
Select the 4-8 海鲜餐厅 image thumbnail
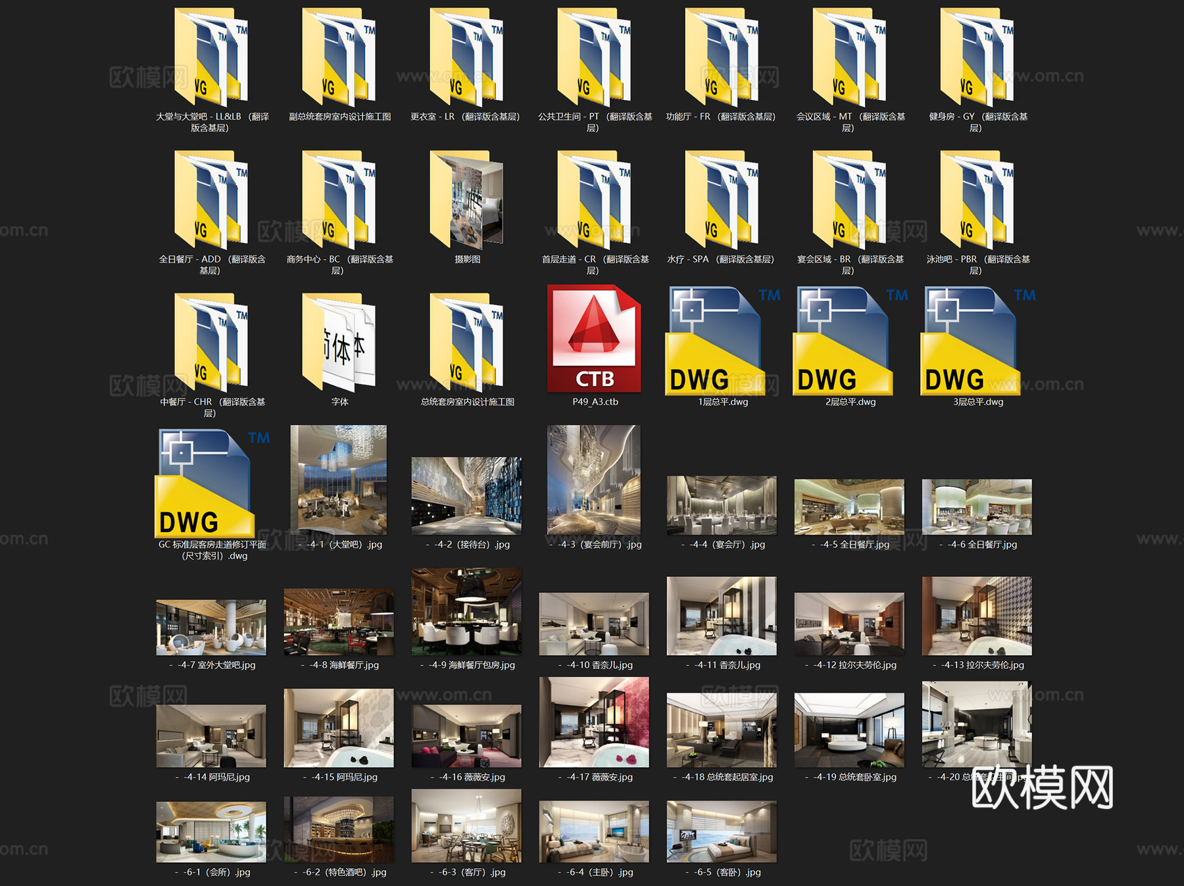click(x=339, y=622)
